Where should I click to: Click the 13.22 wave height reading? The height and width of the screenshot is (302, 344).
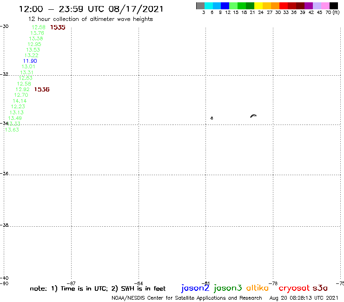31,55
